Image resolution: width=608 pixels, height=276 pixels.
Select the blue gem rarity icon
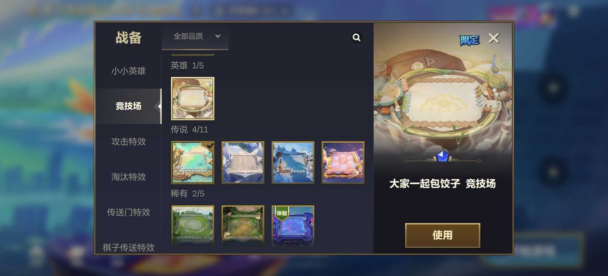[442, 156]
